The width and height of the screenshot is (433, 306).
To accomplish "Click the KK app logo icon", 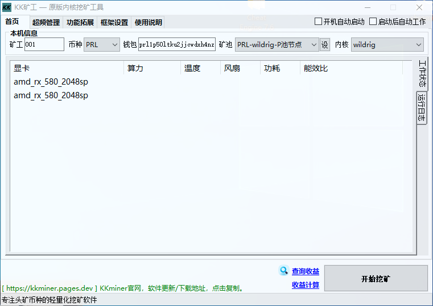I will 7,7.
